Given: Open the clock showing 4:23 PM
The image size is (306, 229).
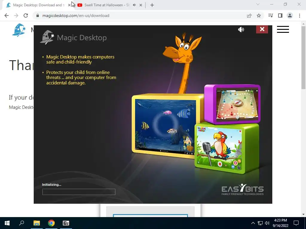Looking at the screenshot, I should (280, 223).
